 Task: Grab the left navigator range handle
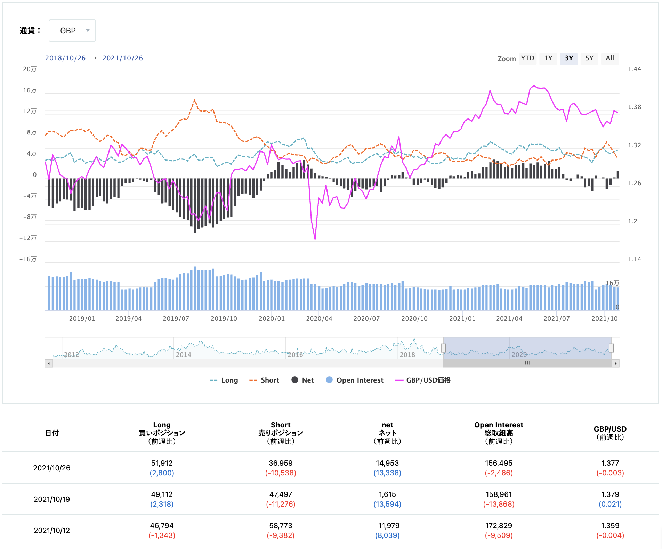[443, 348]
